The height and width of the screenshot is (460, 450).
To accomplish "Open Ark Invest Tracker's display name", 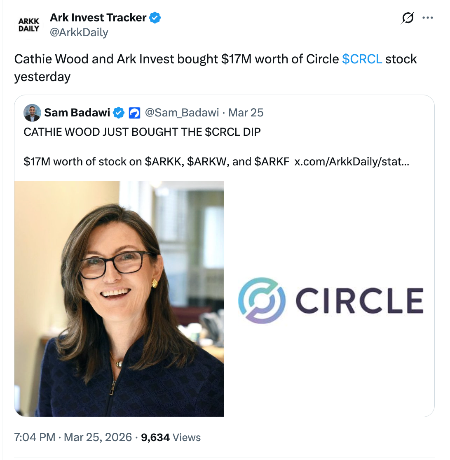I will tap(99, 17).
